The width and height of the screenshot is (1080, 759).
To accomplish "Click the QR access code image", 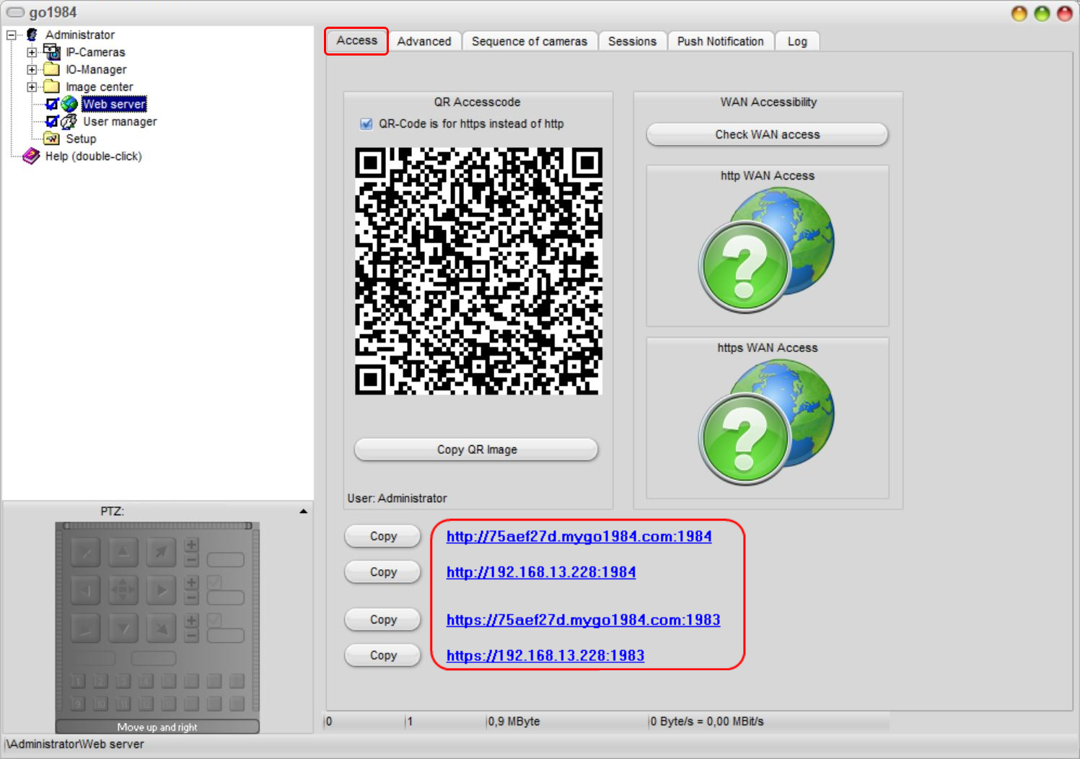I will [478, 271].
